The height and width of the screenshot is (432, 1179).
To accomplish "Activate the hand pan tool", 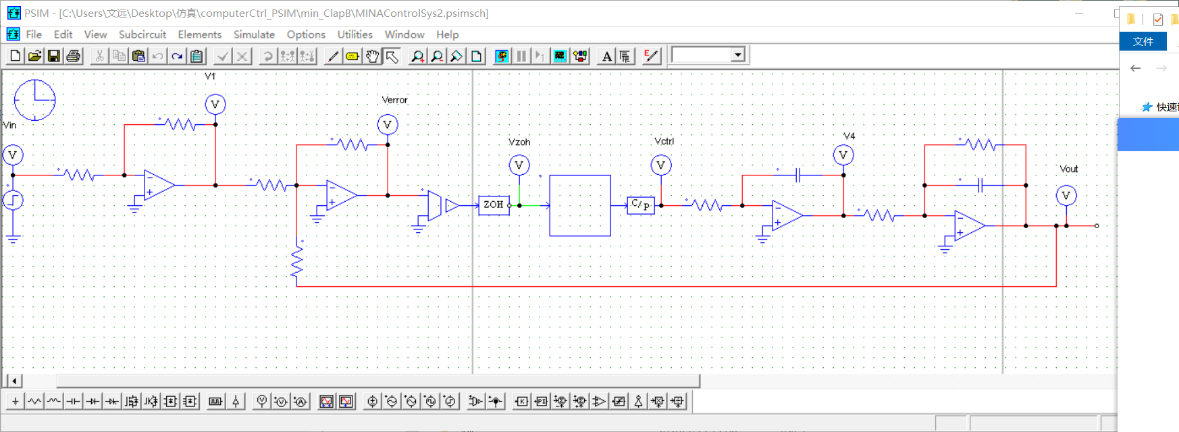I will [x=372, y=56].
